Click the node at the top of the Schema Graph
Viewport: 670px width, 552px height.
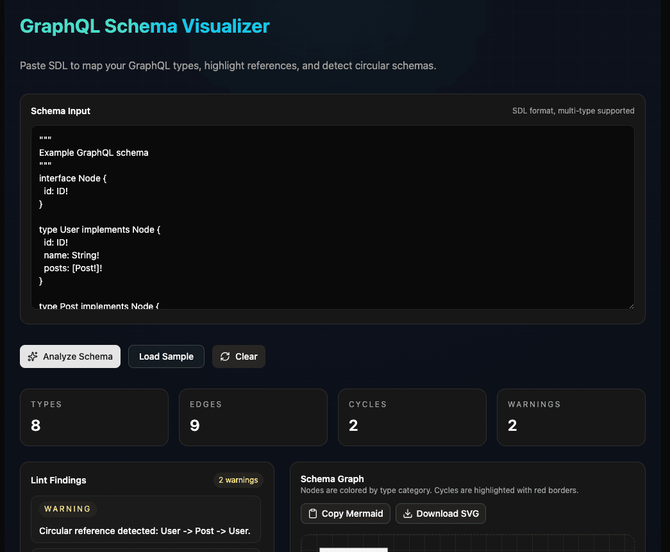point(353,550)
